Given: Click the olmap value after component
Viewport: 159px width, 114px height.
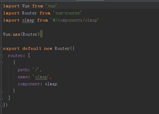Looking at the screenshot, I should (51, 84).
